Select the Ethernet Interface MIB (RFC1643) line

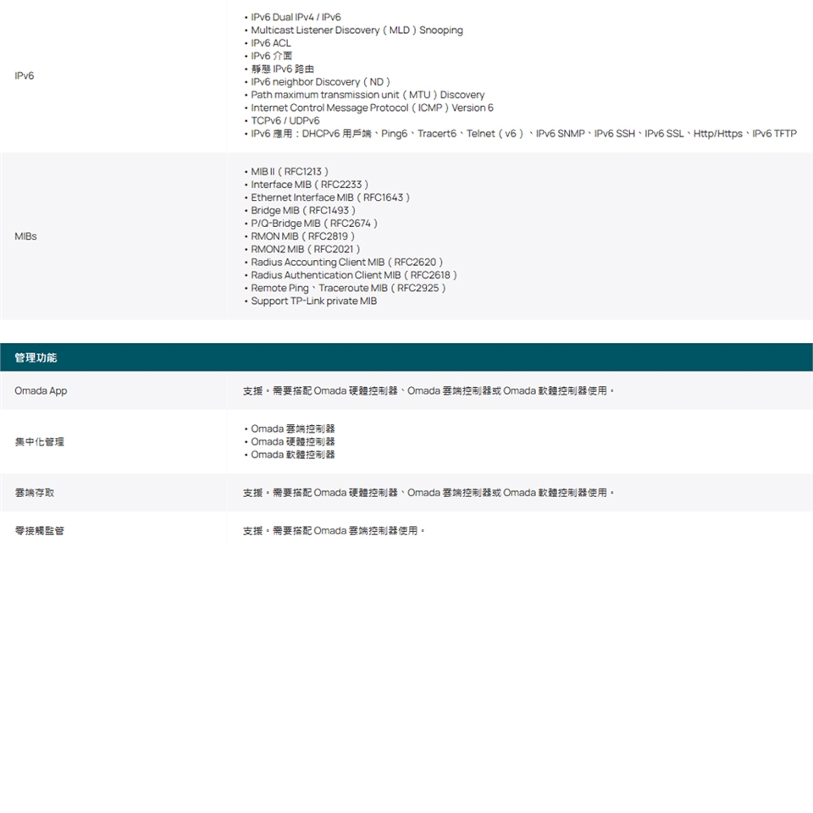click(330, 197)
